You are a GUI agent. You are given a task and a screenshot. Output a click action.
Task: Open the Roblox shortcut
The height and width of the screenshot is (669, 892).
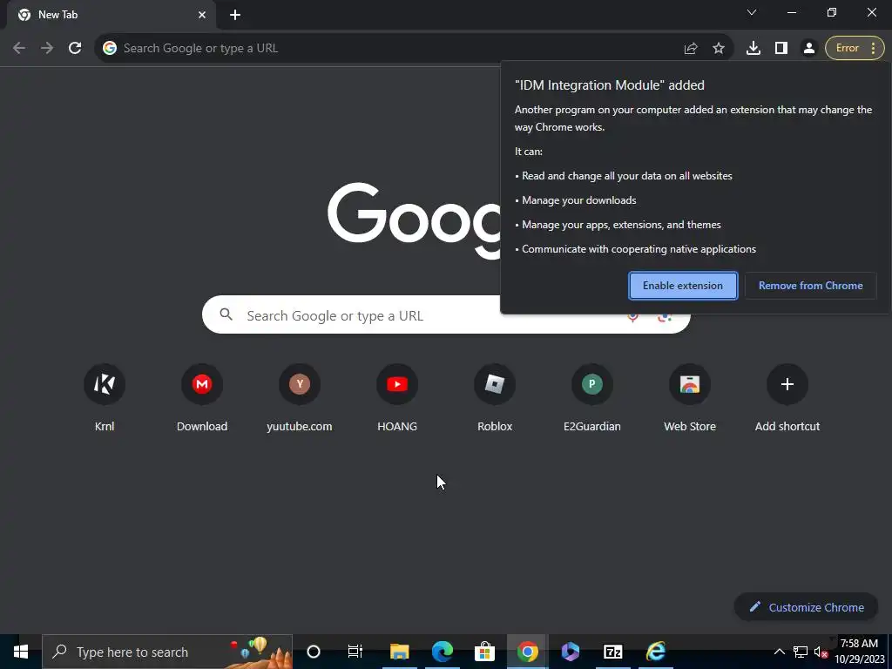pyautogui.click(x=495, y=398)
